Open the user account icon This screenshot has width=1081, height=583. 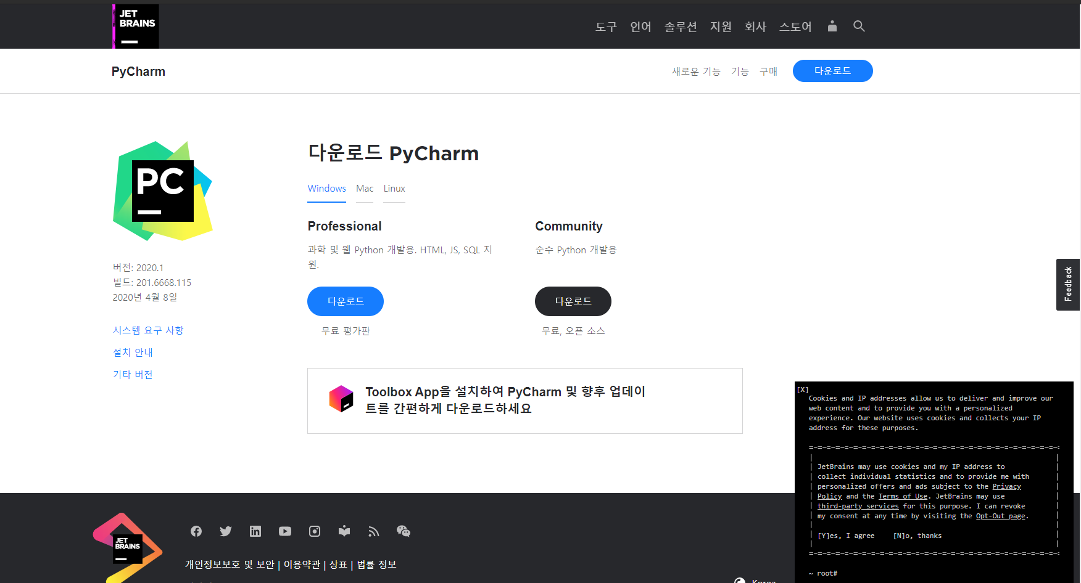coord(832,26)
